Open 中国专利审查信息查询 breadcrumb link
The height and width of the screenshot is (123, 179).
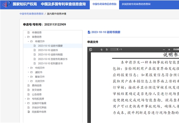click(x=31, y=14)
